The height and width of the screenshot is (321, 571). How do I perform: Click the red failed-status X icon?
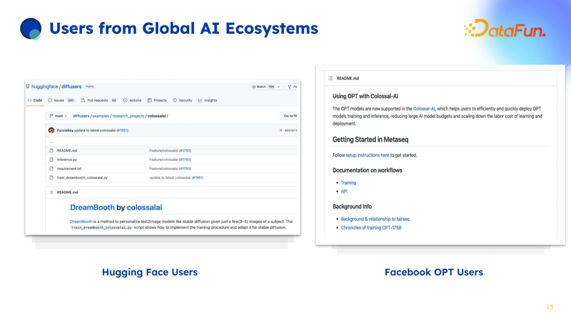[281, 131]
